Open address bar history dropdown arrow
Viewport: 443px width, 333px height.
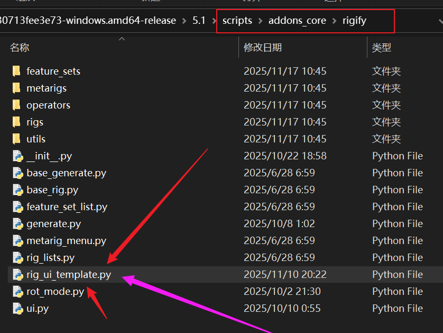point(440,21)
